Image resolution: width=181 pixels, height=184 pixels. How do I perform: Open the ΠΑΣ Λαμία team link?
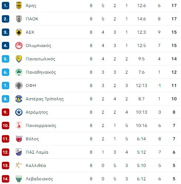37,152
